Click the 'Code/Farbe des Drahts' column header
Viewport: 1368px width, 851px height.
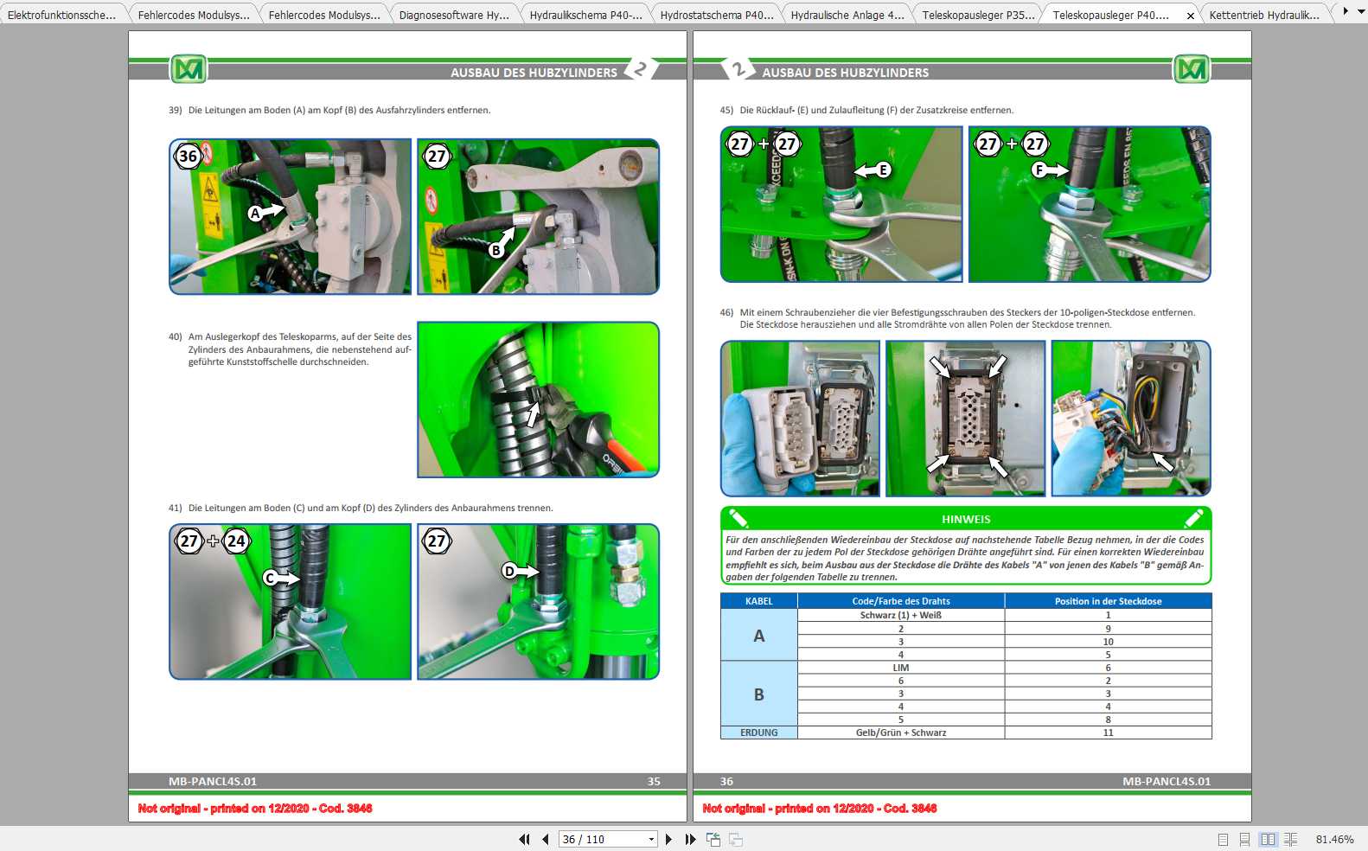pos(901,601)
